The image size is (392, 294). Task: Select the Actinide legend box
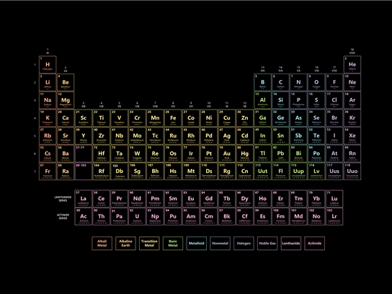tap(314, 244)
